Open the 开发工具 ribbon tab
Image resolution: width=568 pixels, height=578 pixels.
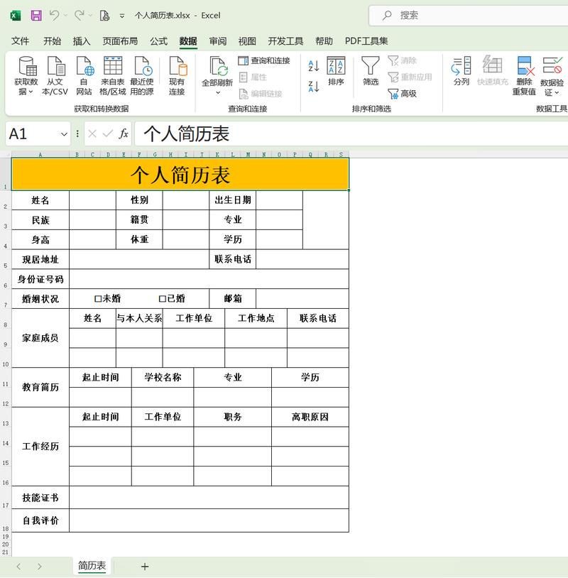[x=285, y=41]
